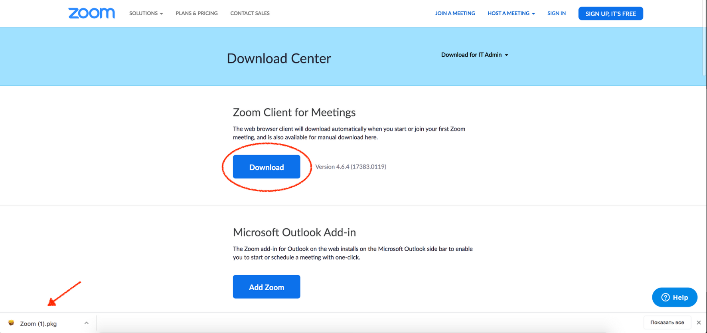Click Add Zoom for Outlook Add-in

click(267, 287)
